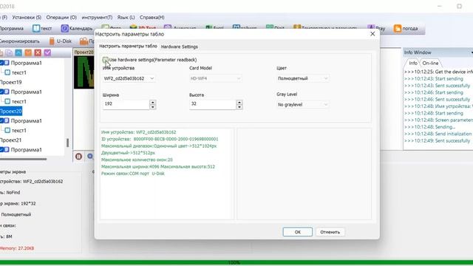Increase Ширина with up arrow

153,102
